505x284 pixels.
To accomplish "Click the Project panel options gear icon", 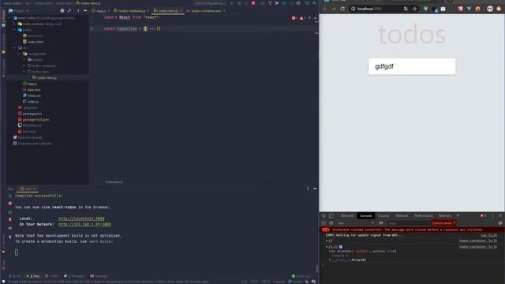I will (62, 10).
